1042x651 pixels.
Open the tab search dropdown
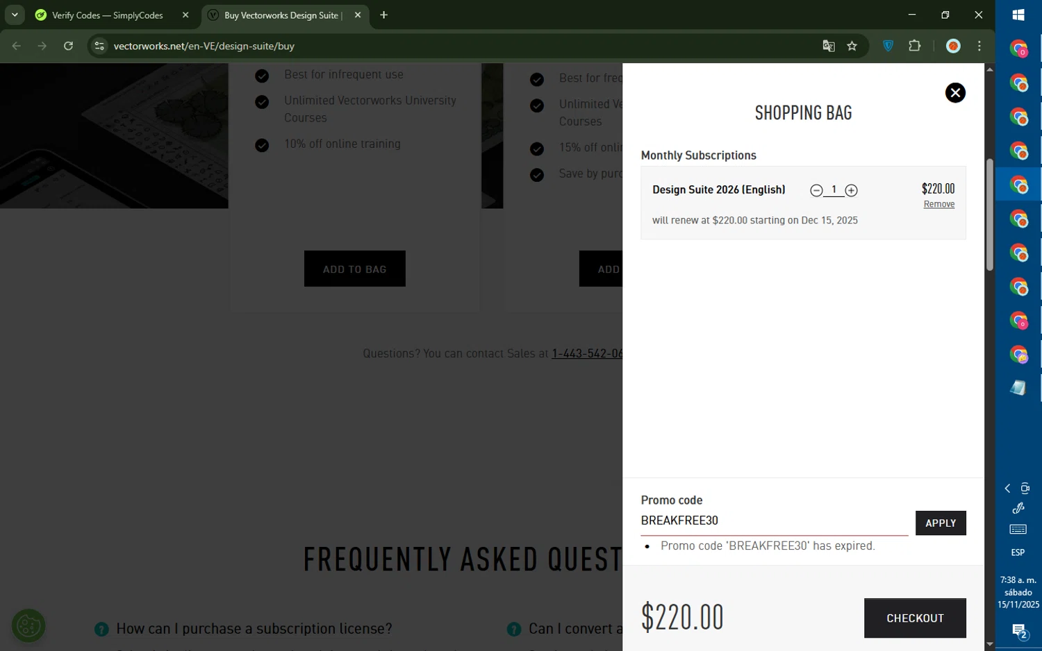15,15
